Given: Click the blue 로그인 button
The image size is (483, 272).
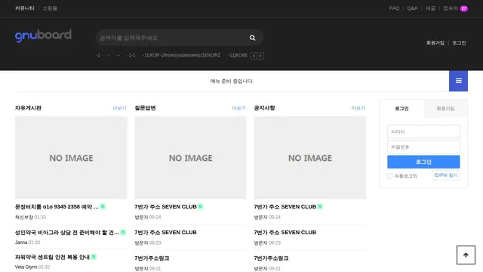Looking at the screenshot, I should [423, 162].
